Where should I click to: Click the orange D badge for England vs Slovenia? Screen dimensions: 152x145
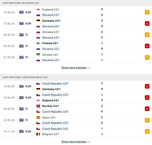pos(147,12)
